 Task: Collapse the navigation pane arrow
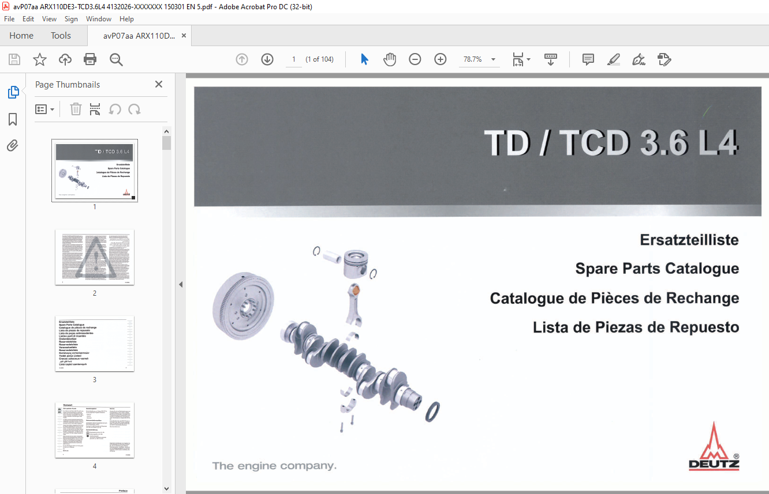180,284
